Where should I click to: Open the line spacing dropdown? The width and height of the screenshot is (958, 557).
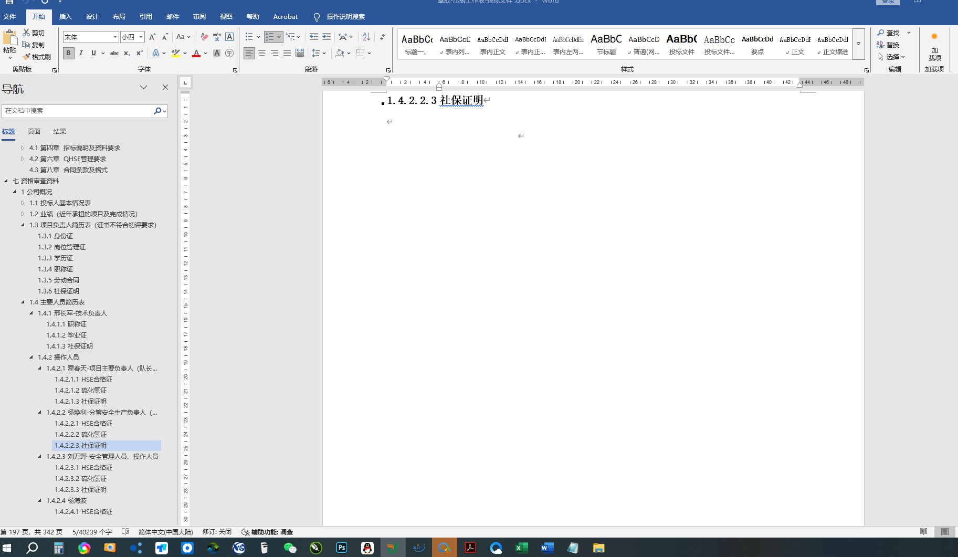pyautogui.click(x=319, y=53)
